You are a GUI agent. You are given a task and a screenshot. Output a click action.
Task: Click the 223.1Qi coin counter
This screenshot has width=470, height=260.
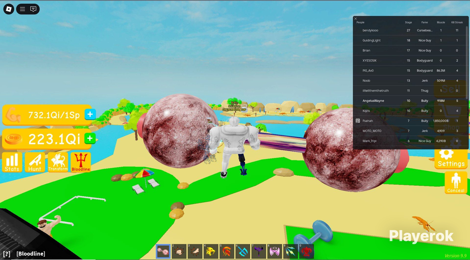pyautogui.click(x=54, y=139)
